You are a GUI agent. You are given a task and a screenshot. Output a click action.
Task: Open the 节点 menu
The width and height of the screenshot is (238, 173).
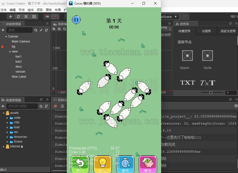click(x=22, y=10)
